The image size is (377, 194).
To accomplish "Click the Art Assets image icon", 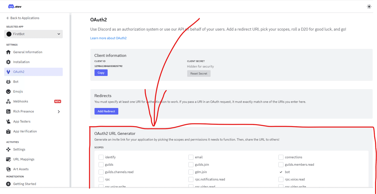I will [8, 169].
